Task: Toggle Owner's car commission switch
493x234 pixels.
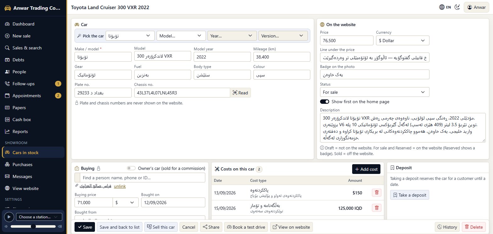Action: click(131, 168)
